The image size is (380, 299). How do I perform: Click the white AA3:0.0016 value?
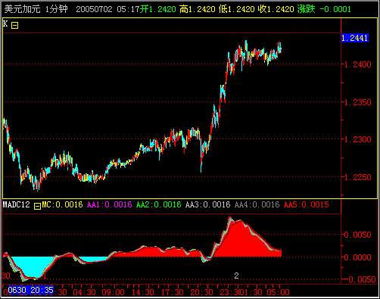[x=208, y=204]
